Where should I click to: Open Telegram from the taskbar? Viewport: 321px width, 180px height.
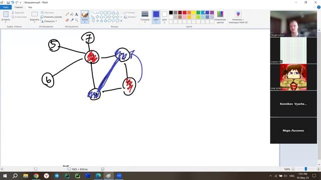click(57, 175)
